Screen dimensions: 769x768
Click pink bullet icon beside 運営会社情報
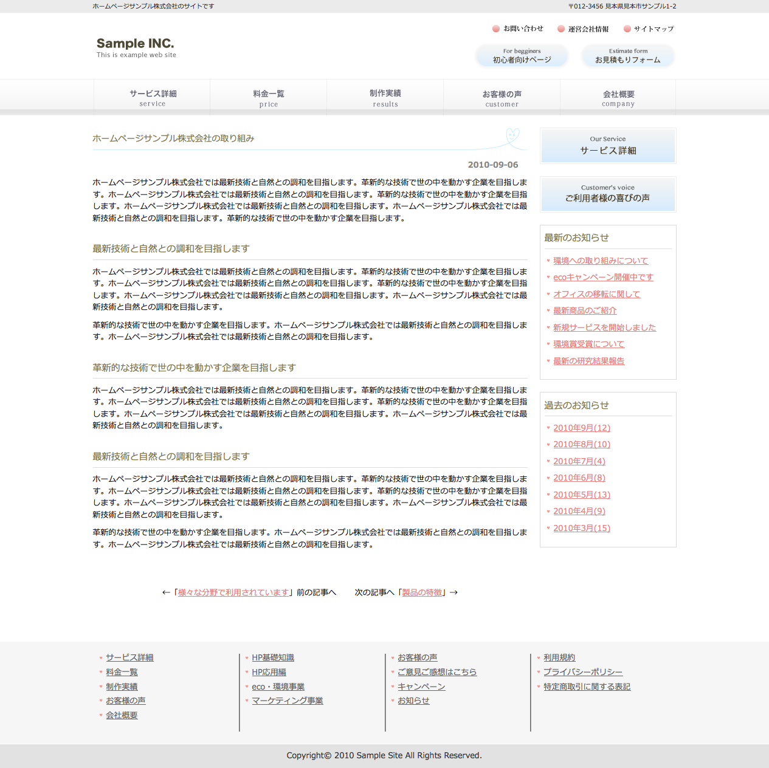click(x=561, y=29)
